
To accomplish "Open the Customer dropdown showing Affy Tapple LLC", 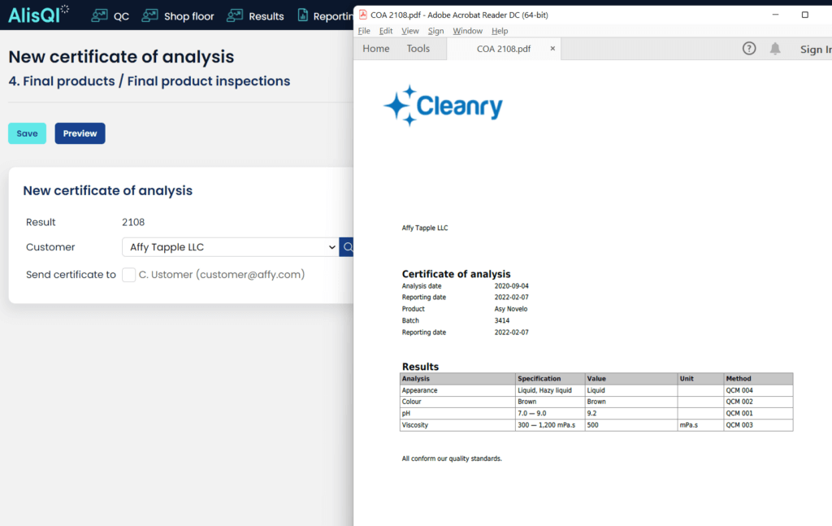I will [227, 246].
